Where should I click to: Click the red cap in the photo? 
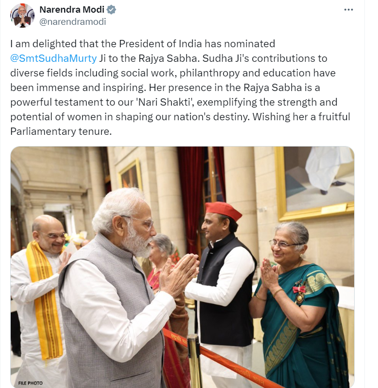pos(223,211)
